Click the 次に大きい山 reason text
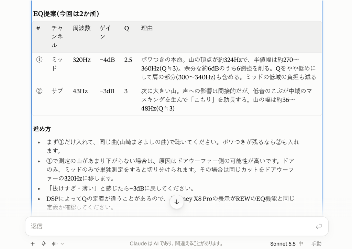 227,100
